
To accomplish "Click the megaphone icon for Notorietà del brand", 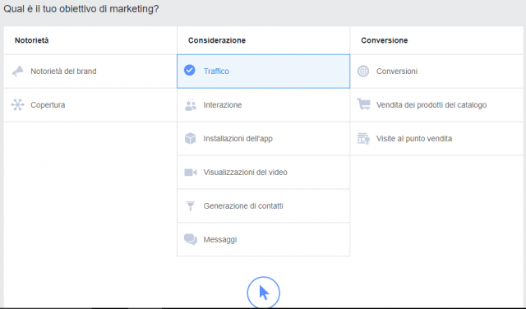I will 18,71.
